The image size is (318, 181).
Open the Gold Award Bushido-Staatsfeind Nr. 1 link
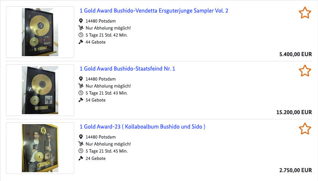pos(127,69)
